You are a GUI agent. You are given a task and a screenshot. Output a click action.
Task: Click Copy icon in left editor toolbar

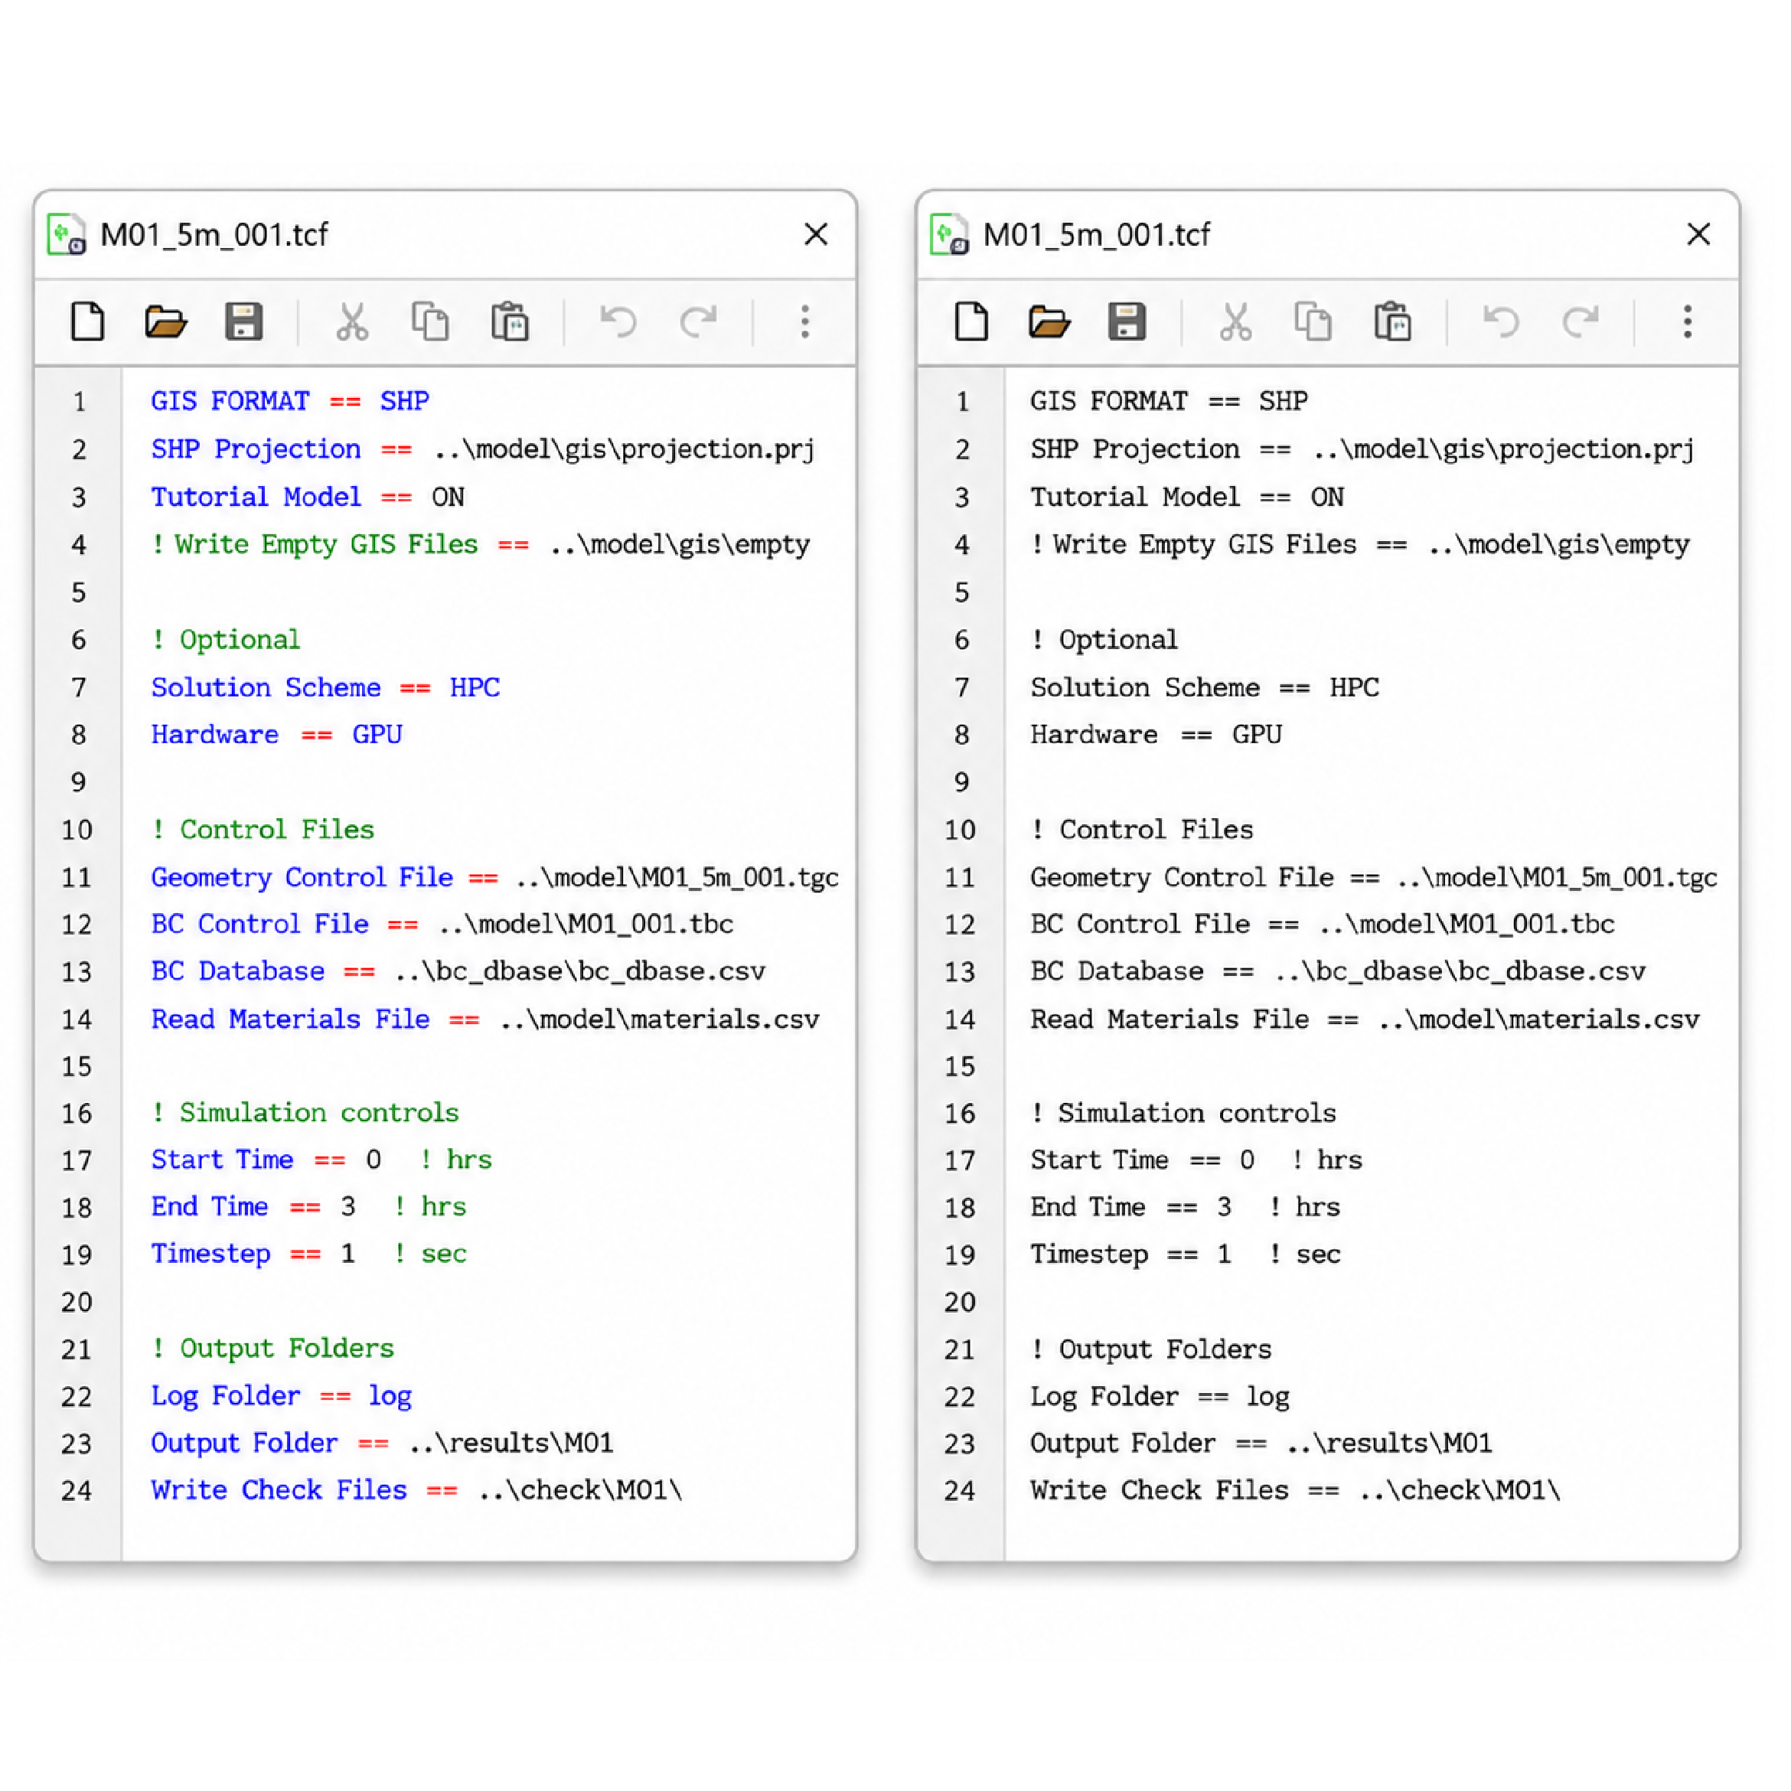pyautogui.click(x=430, y=321)
